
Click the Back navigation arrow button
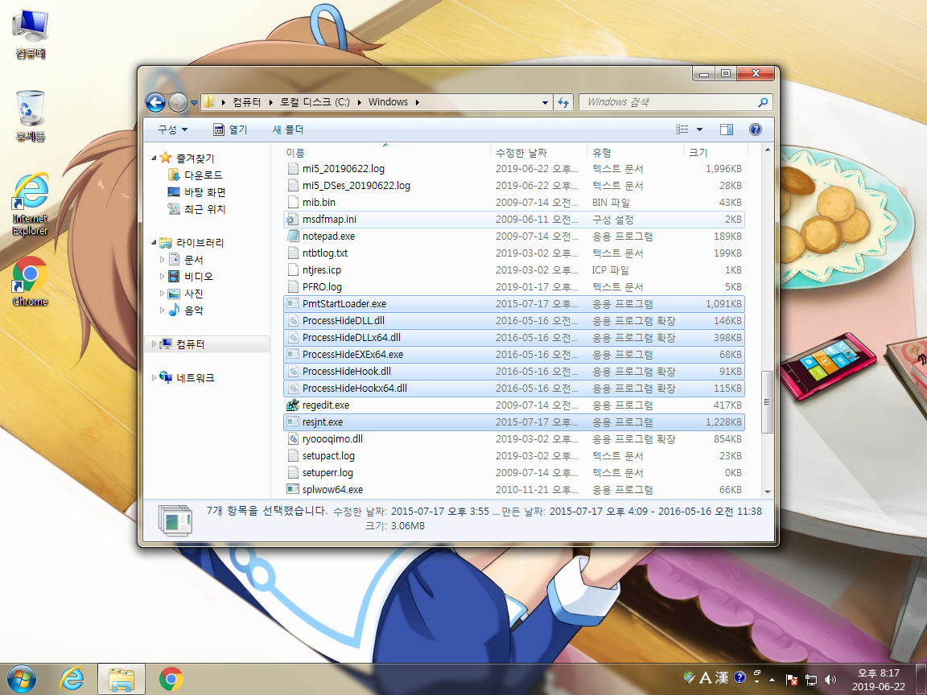pyautogui.click(x=155, y=102)
